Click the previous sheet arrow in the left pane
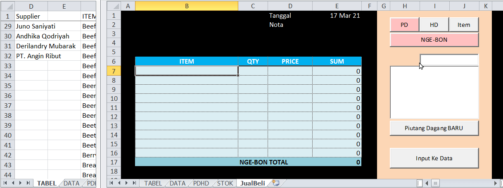The height and width of the screenshot is (188, 503). tap(14, 183)
